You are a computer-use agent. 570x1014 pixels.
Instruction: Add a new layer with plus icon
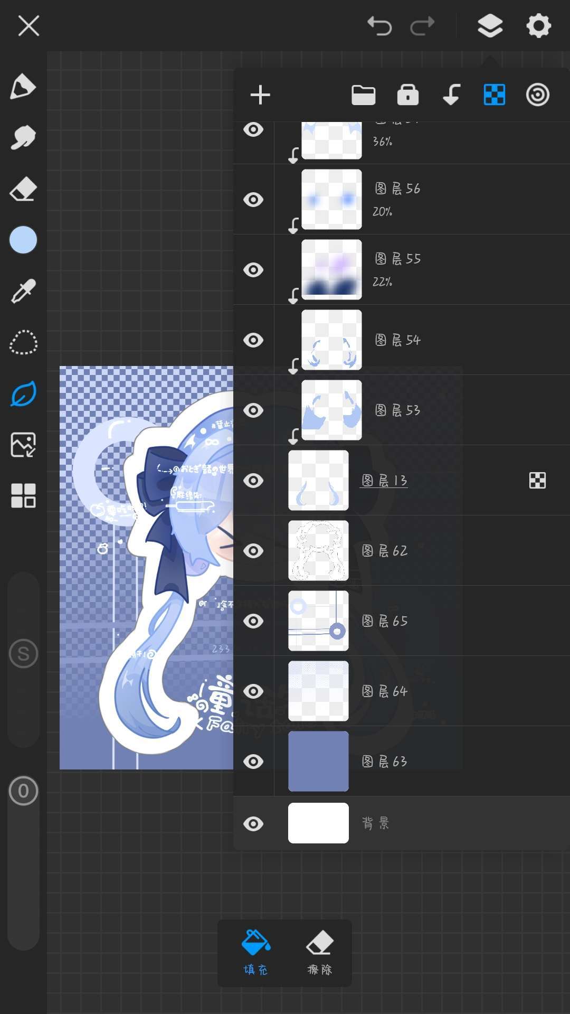click(x=260, y=95)
